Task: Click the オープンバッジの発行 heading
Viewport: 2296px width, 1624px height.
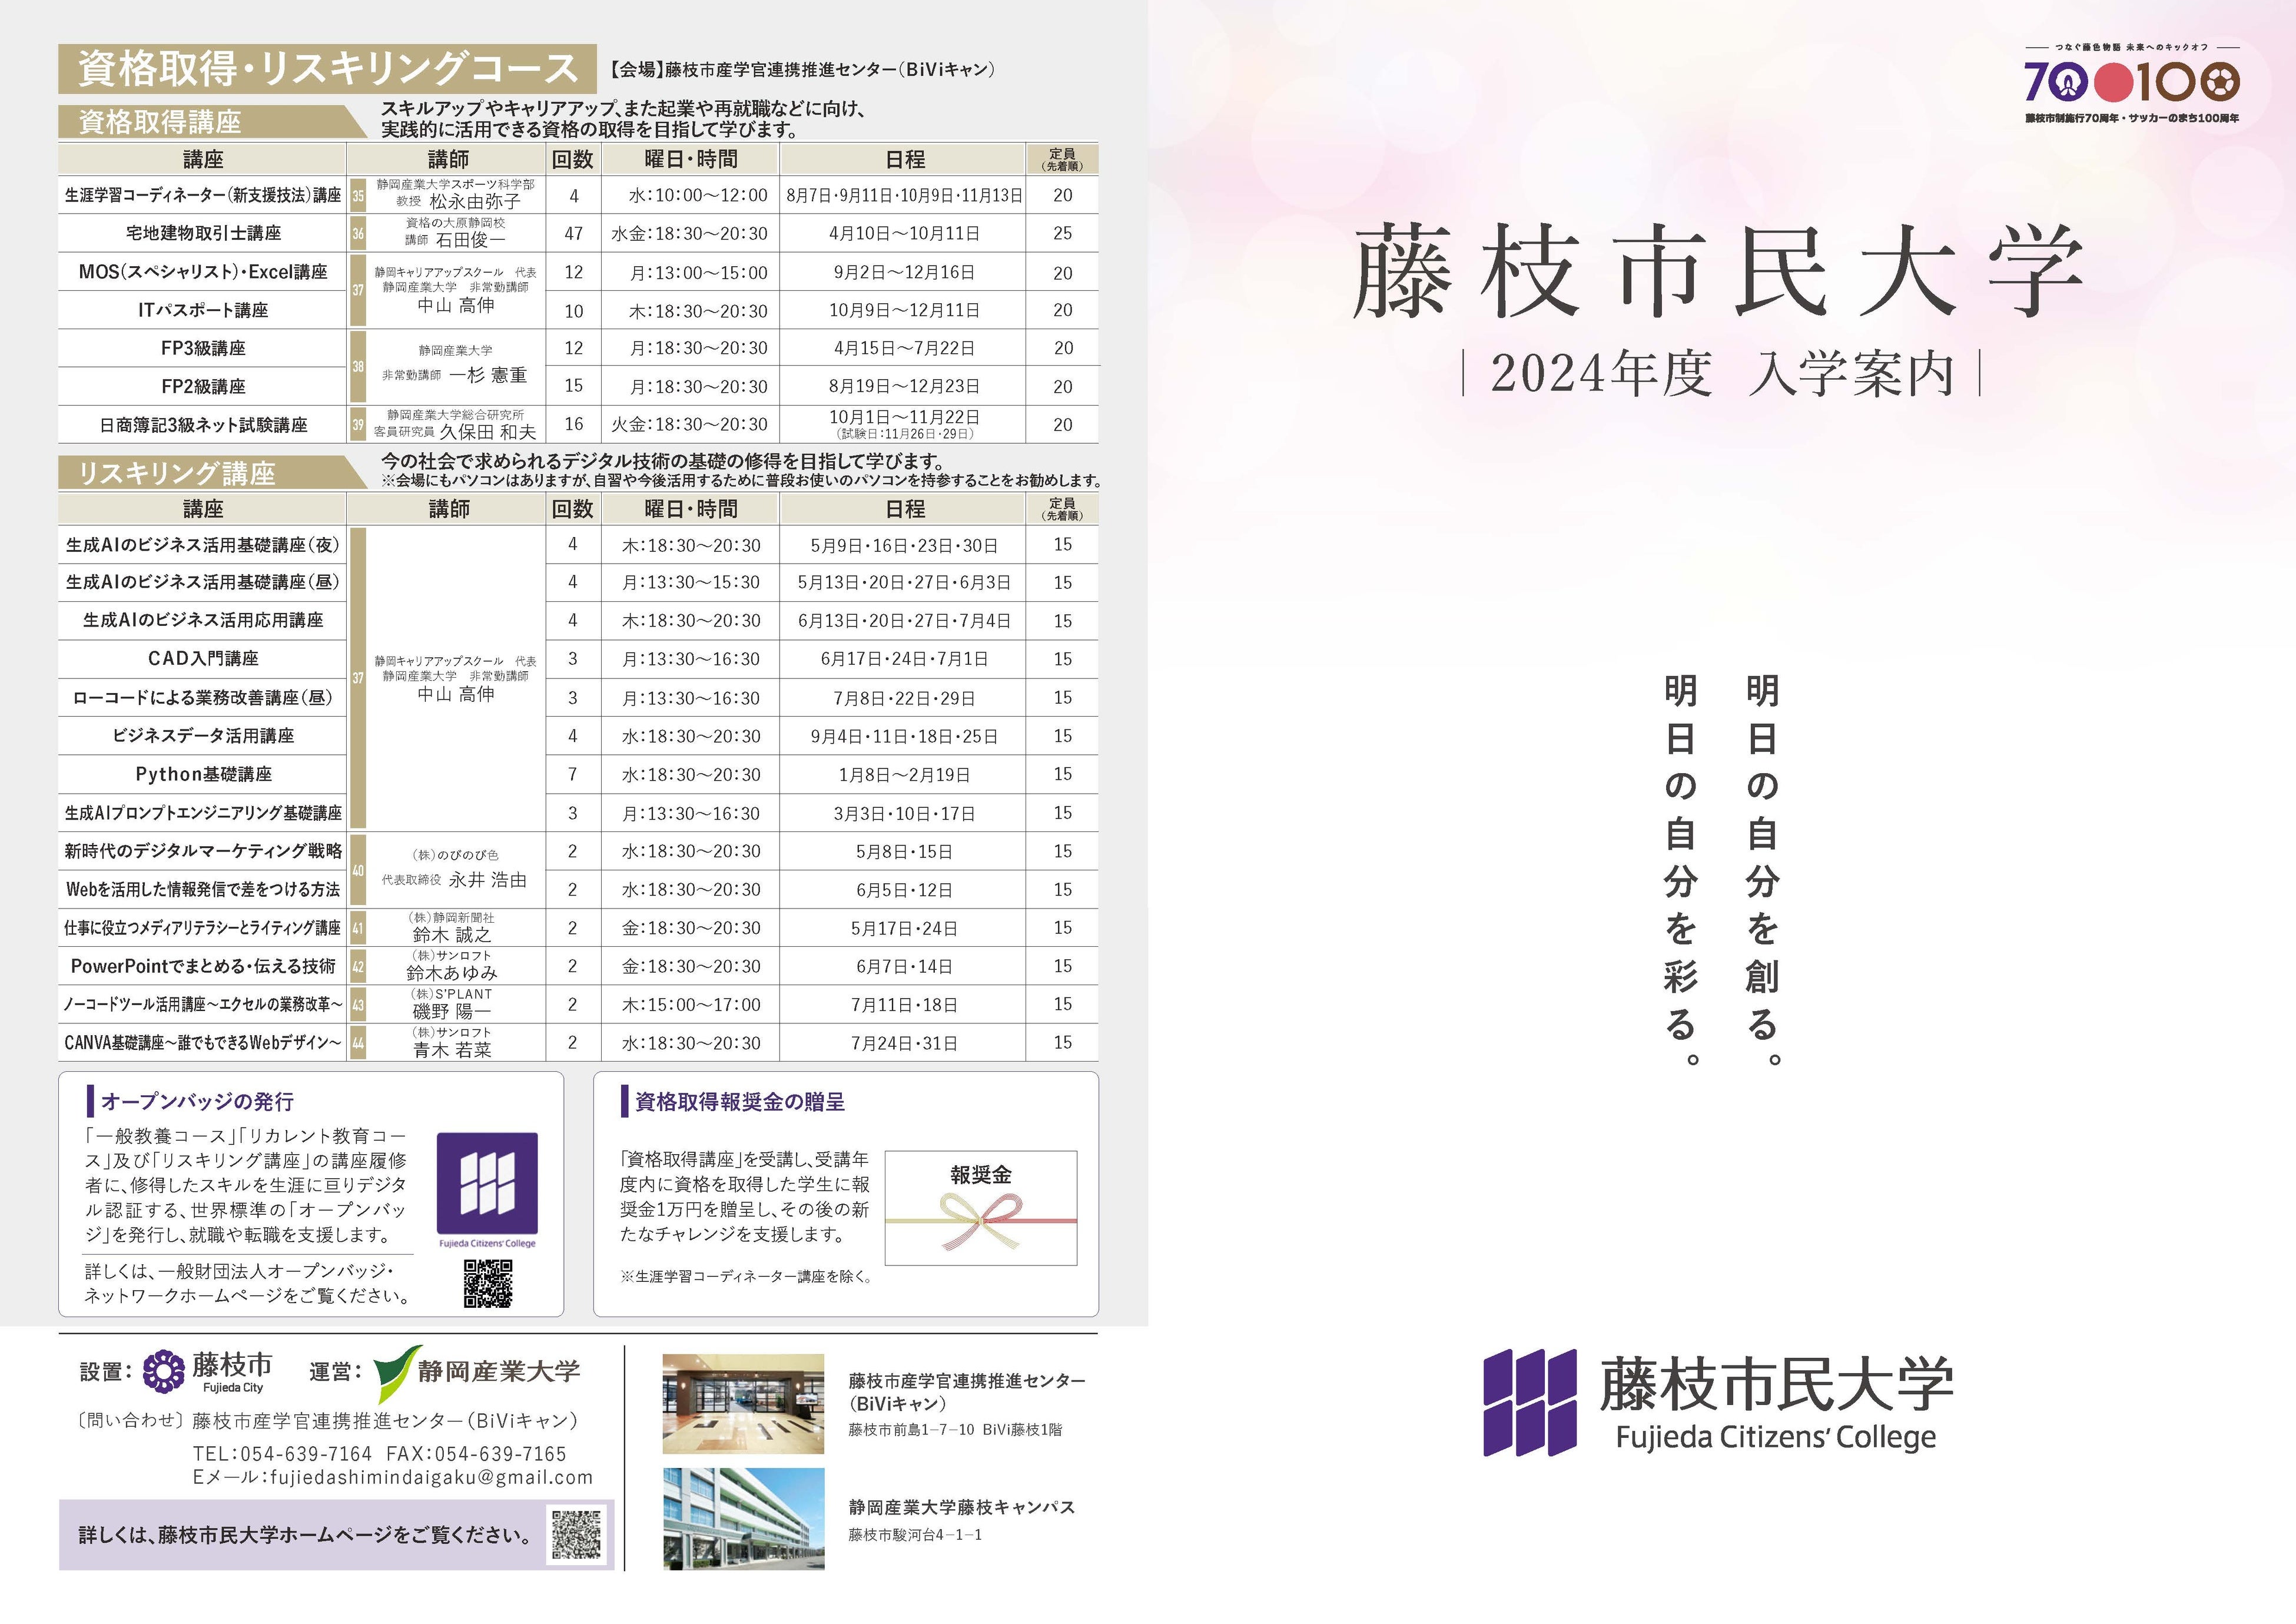Action: [197, 1101]
